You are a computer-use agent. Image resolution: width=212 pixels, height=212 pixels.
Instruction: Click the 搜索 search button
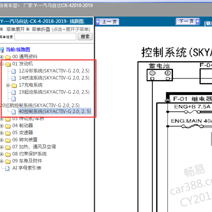[x=85, y=36]
